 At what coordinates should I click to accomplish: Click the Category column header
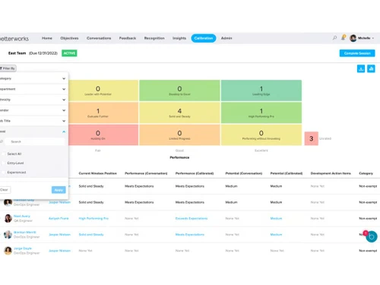366,173
